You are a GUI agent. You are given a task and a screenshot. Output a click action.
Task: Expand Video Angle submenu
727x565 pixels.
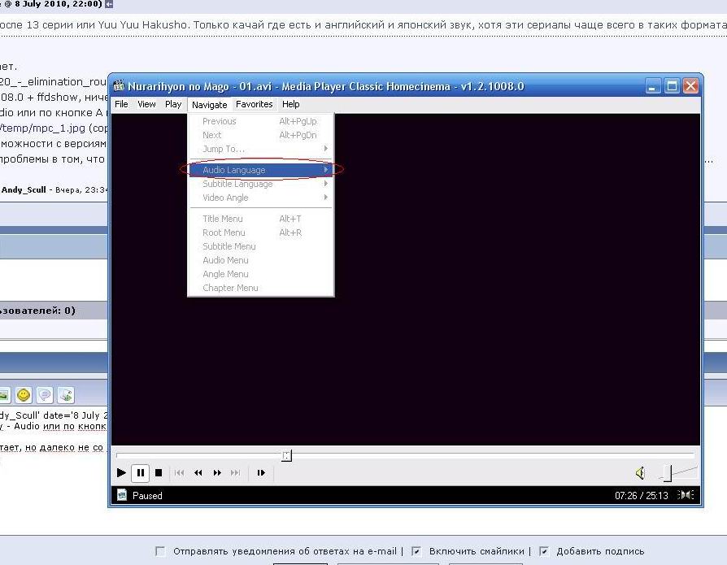coord(261,198)
